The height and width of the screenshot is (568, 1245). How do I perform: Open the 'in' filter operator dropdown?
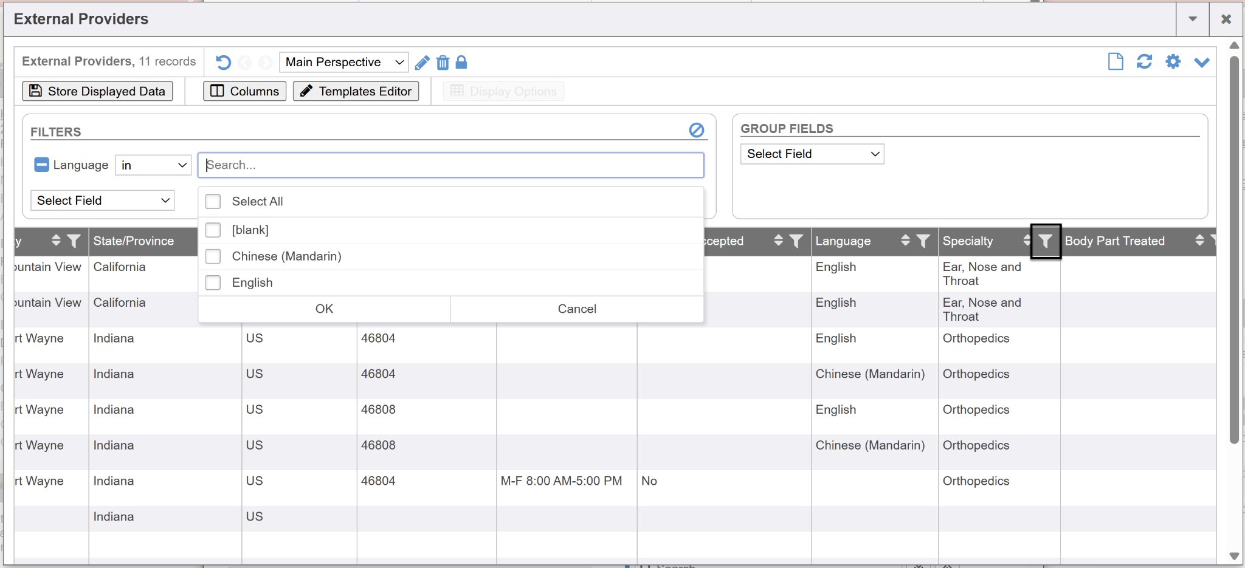pyautogui.click(x=153, y=165)
